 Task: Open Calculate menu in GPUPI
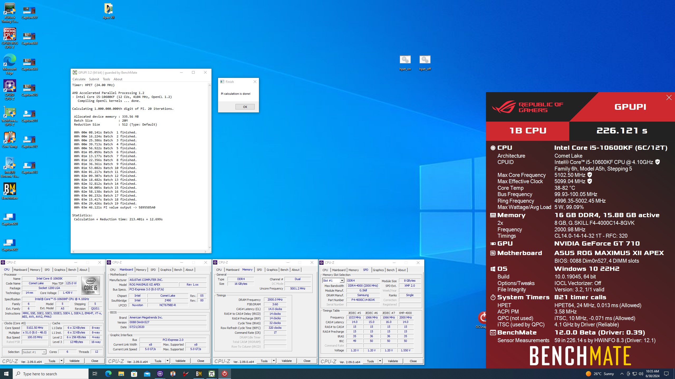[79, 79]
